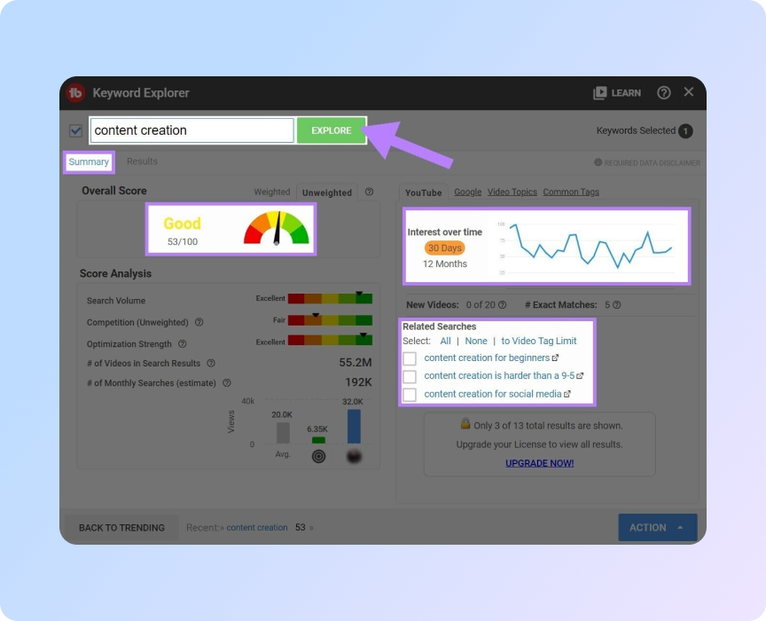
Task: Click the TubeBuddy logo icon
Action: pos(76,93)
